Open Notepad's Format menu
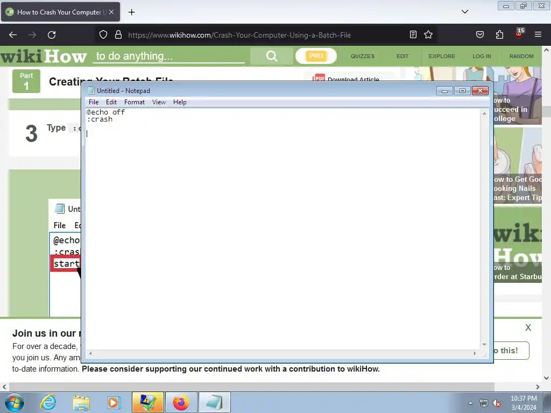551x413 pixels. coord(134,102)
